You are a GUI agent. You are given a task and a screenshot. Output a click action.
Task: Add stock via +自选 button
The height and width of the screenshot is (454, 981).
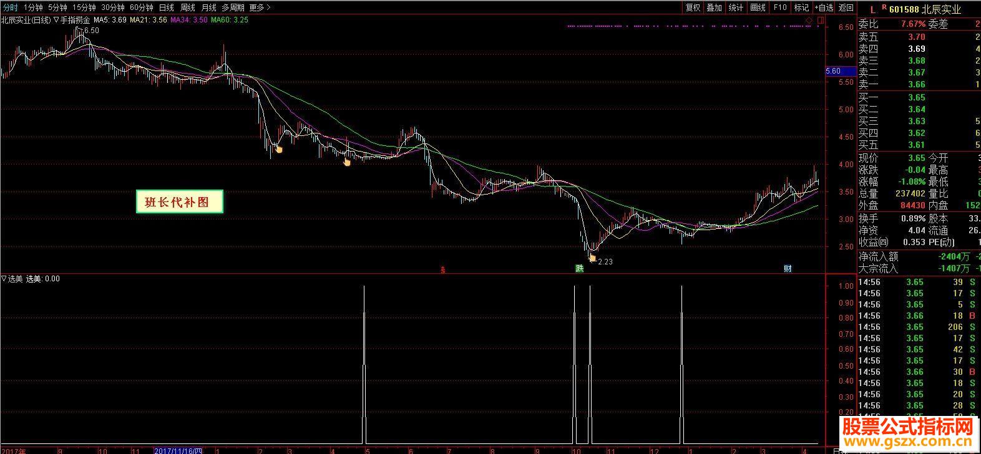(822, 7)
